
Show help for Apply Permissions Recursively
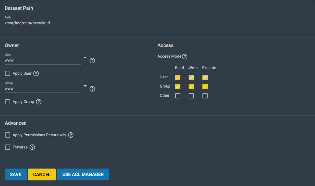point(71,135)
